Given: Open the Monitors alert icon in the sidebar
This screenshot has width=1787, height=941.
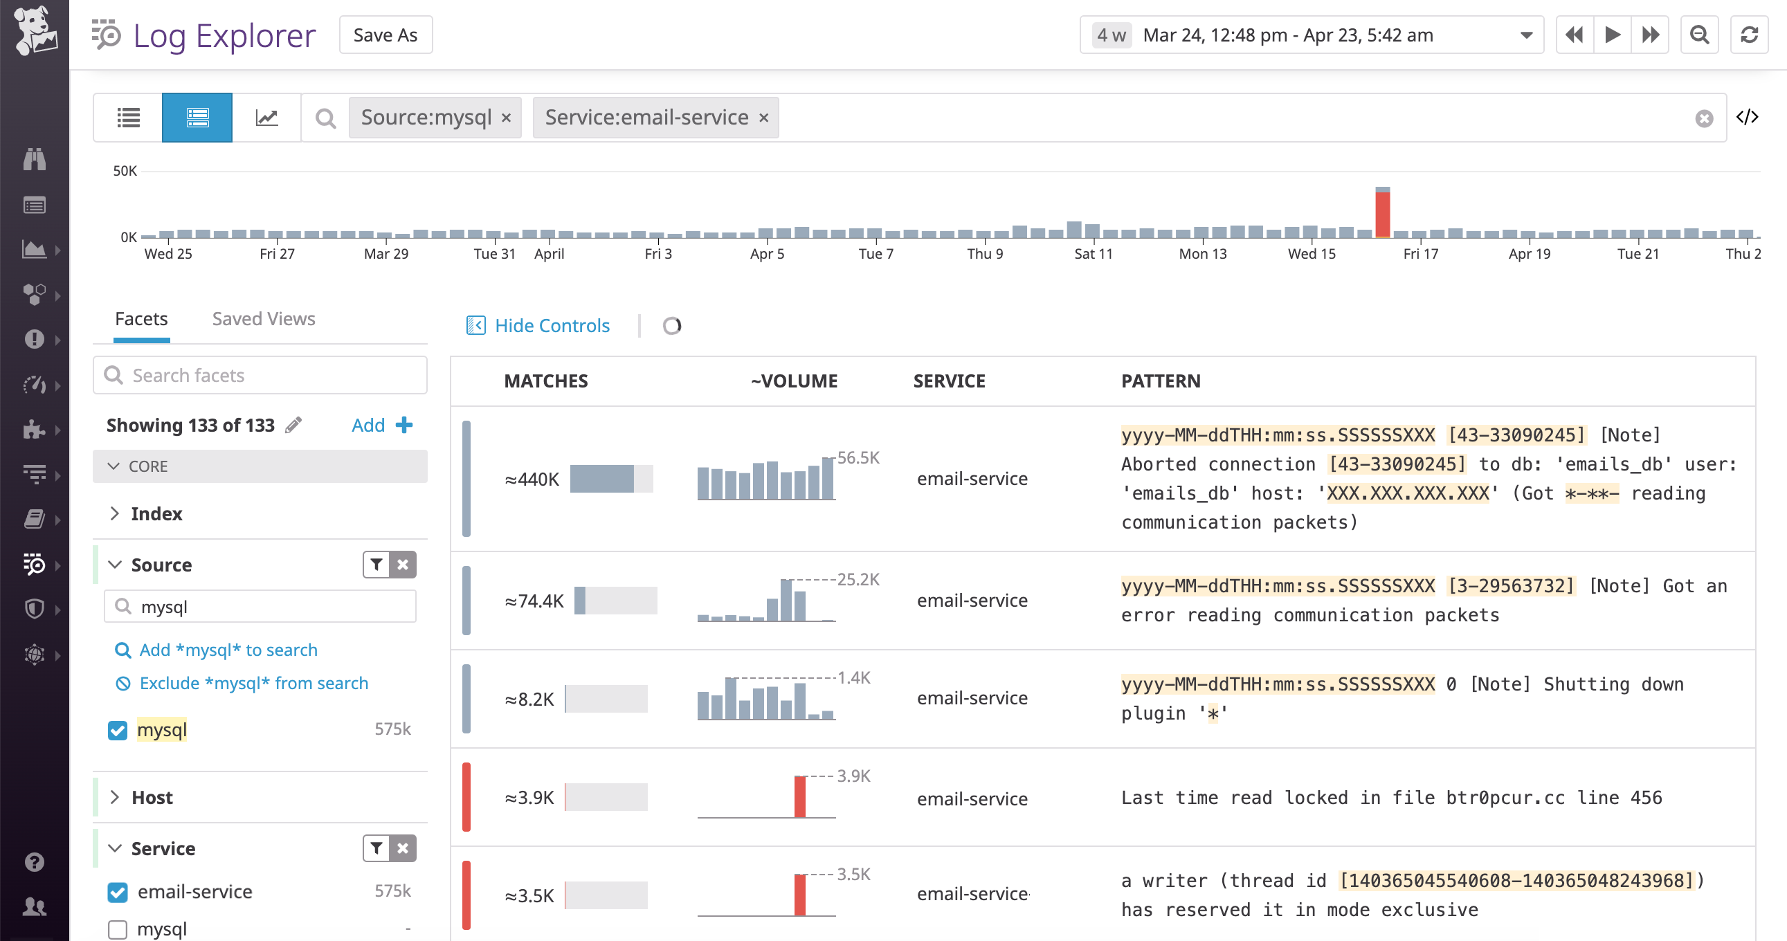Looking at the screenshot, I should pos(35,339).
